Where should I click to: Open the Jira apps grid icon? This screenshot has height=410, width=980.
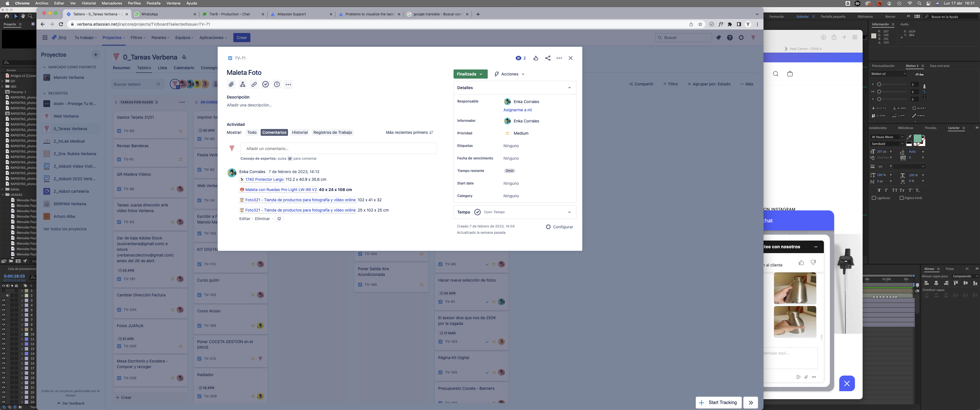44,37
